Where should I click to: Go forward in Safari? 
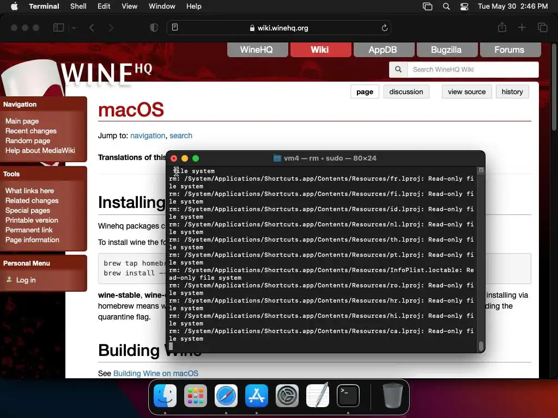point(111,28)
